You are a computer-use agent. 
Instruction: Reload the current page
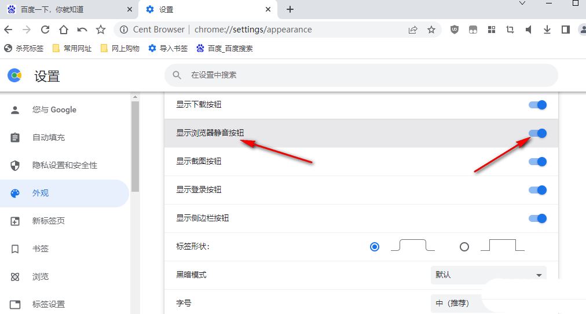(x=45, y=30)
